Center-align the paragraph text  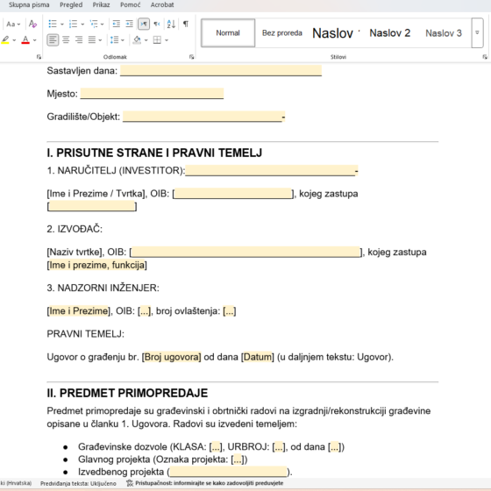coord(66,39)
